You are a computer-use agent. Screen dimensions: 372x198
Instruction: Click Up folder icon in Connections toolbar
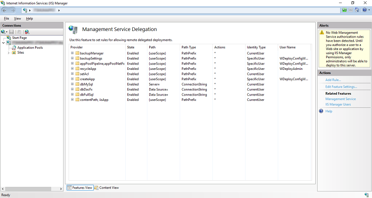click(x=19, y=32)
